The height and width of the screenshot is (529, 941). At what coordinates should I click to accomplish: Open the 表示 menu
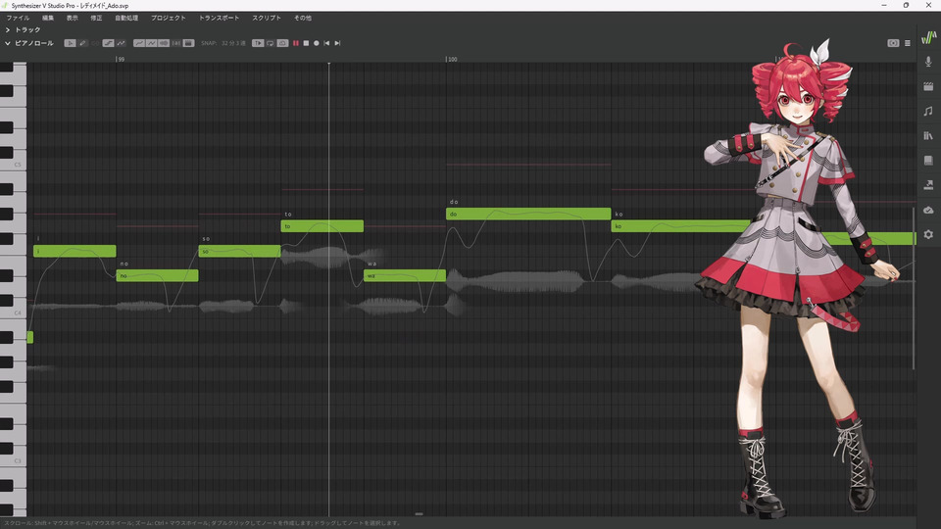coord(72,18)
